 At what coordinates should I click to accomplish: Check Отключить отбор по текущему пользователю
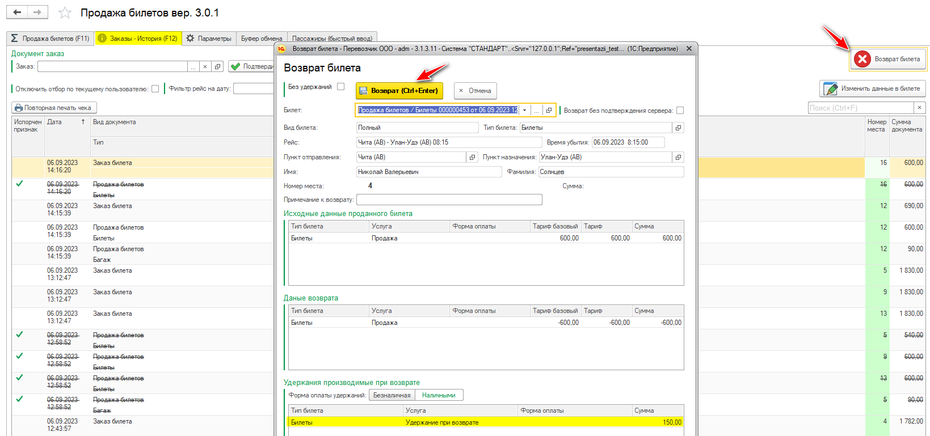tap(155, 89)
